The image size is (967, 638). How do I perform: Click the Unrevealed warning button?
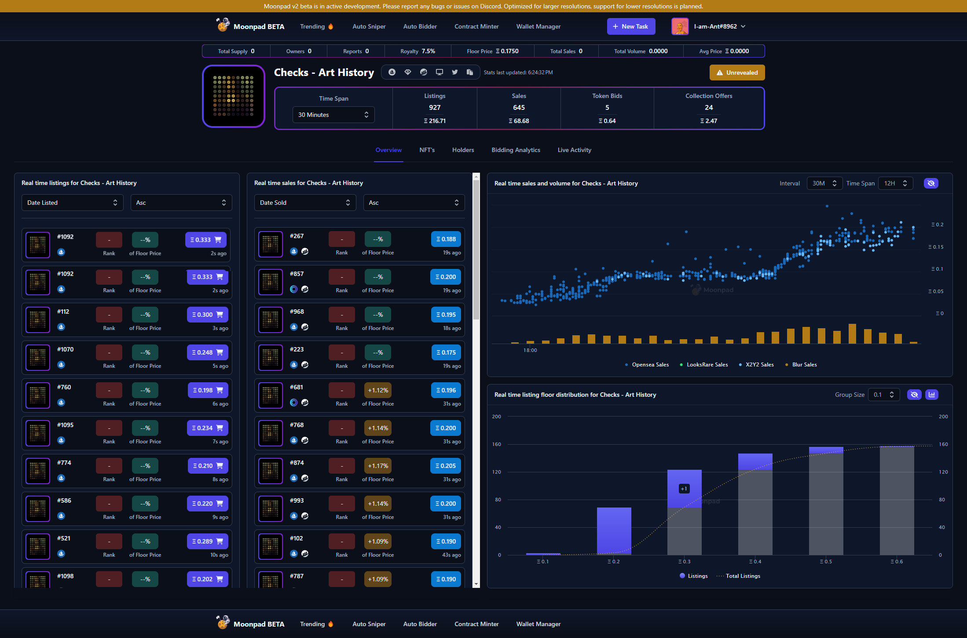(737, 72)
